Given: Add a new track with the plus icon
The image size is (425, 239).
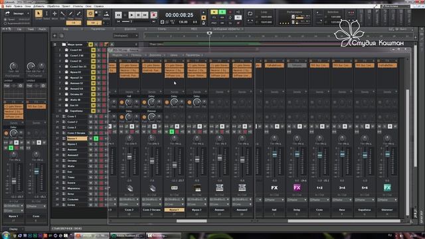Looking at the screenshot, I should click(x=54, y=36).
